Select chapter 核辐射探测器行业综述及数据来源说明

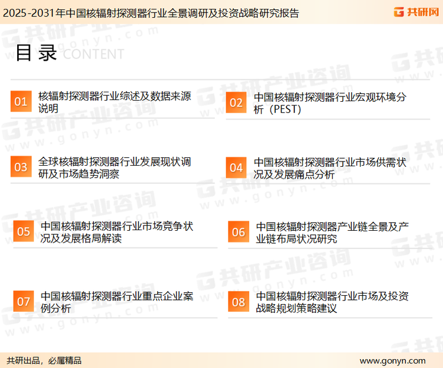tap(115, 102)
